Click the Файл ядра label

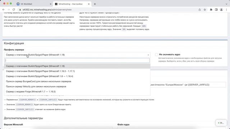point(123,125)
